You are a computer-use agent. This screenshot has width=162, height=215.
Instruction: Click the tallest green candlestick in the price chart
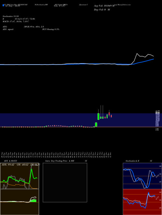click(98, 117)
